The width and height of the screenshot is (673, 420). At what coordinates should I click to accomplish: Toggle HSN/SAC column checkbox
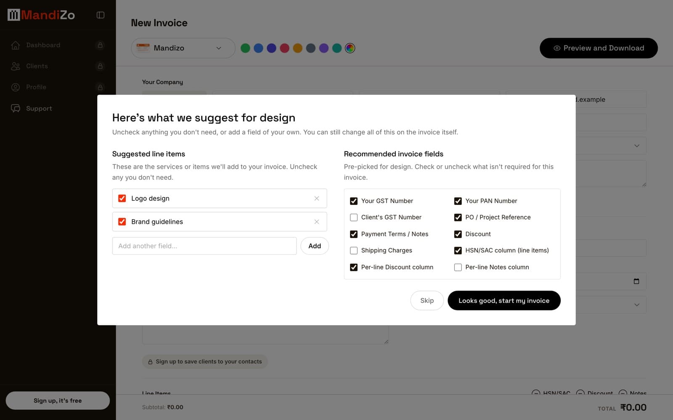click(x=458, y=251)
